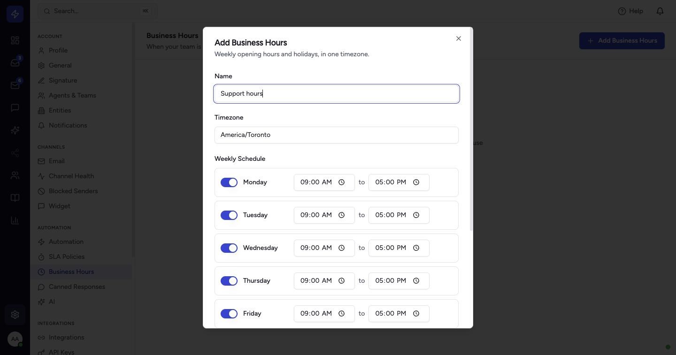Turn off the Tuesday switch
Viewport: 676px width, 355px height.
pos(229,215)
